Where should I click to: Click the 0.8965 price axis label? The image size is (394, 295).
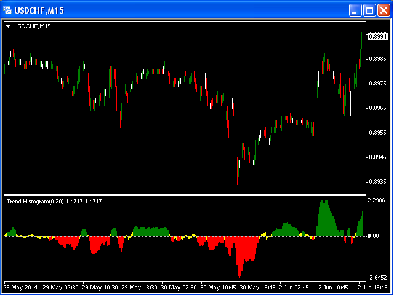click(377, 108)
